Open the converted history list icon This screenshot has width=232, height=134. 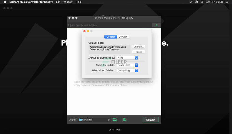(x=124, y=120)
